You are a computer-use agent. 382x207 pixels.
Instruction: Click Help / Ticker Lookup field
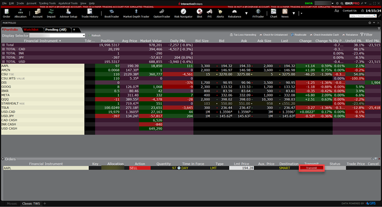[363, 16]
